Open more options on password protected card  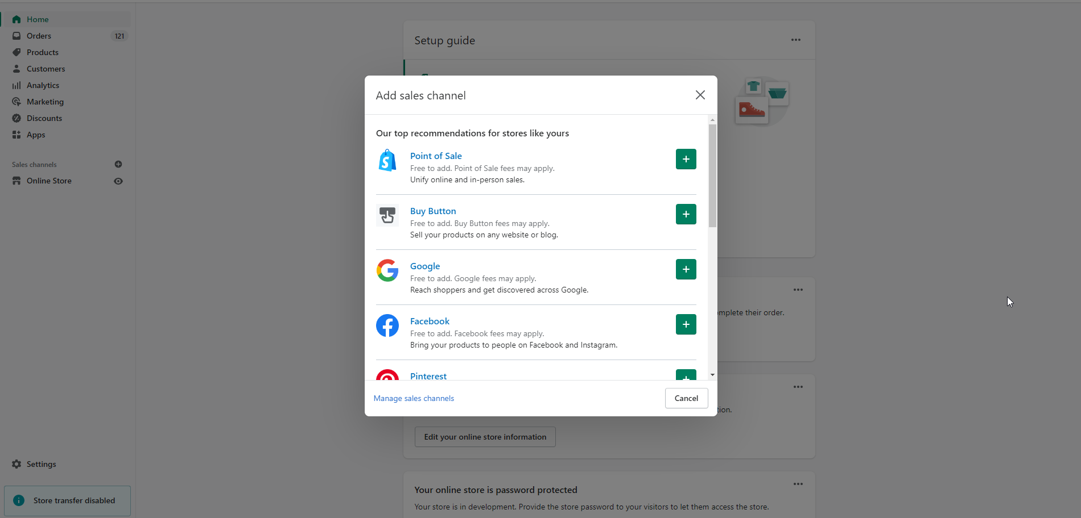tap(798, 484)
